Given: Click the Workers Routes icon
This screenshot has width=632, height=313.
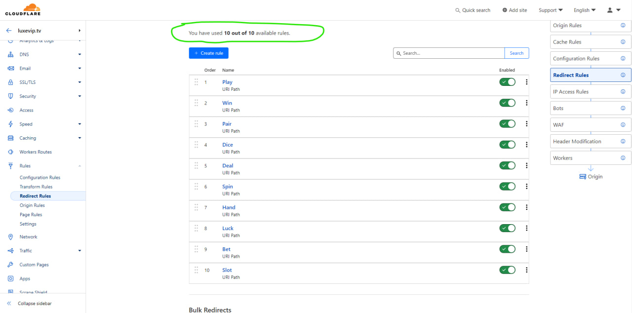Looking at the screenshot, I should coord(10,152).
